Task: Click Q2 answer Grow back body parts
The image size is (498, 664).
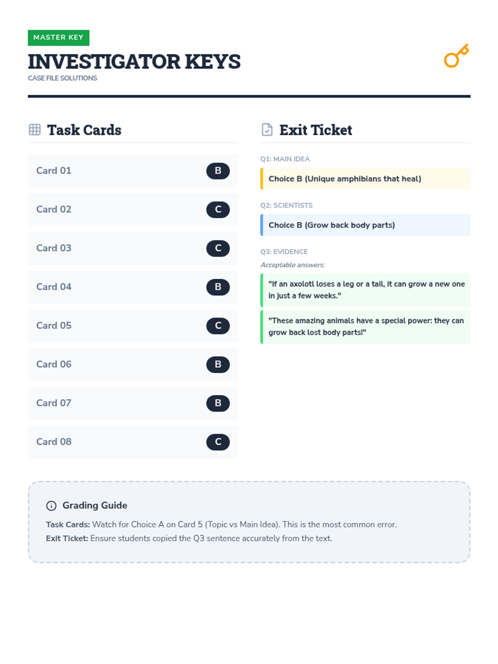Action: tap(332, 225)
